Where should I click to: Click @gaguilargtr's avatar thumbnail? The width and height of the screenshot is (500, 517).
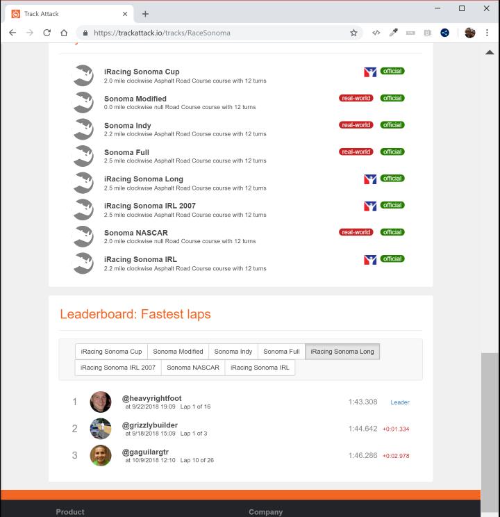(x=101, y=455)
